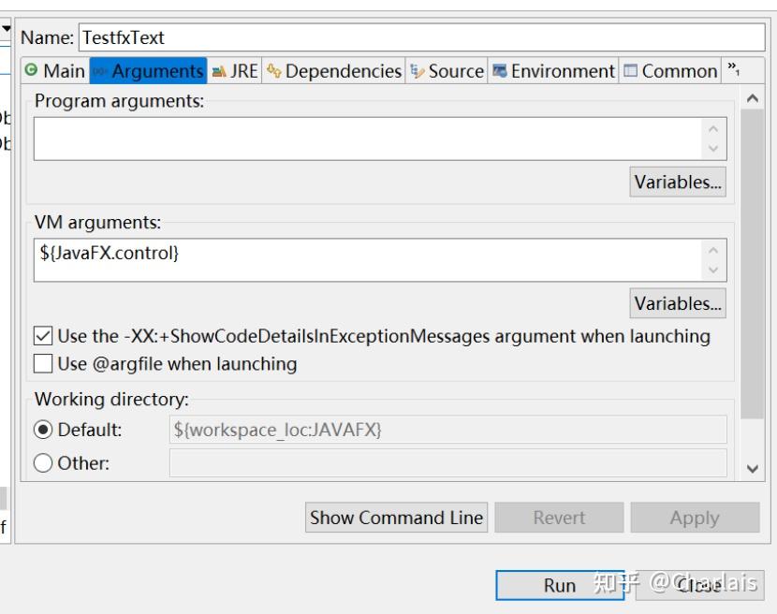Click the Dependencies tab icon
The width and height of the screenshot is (777, 614).
pyautogui.click(x=274, y=71)
